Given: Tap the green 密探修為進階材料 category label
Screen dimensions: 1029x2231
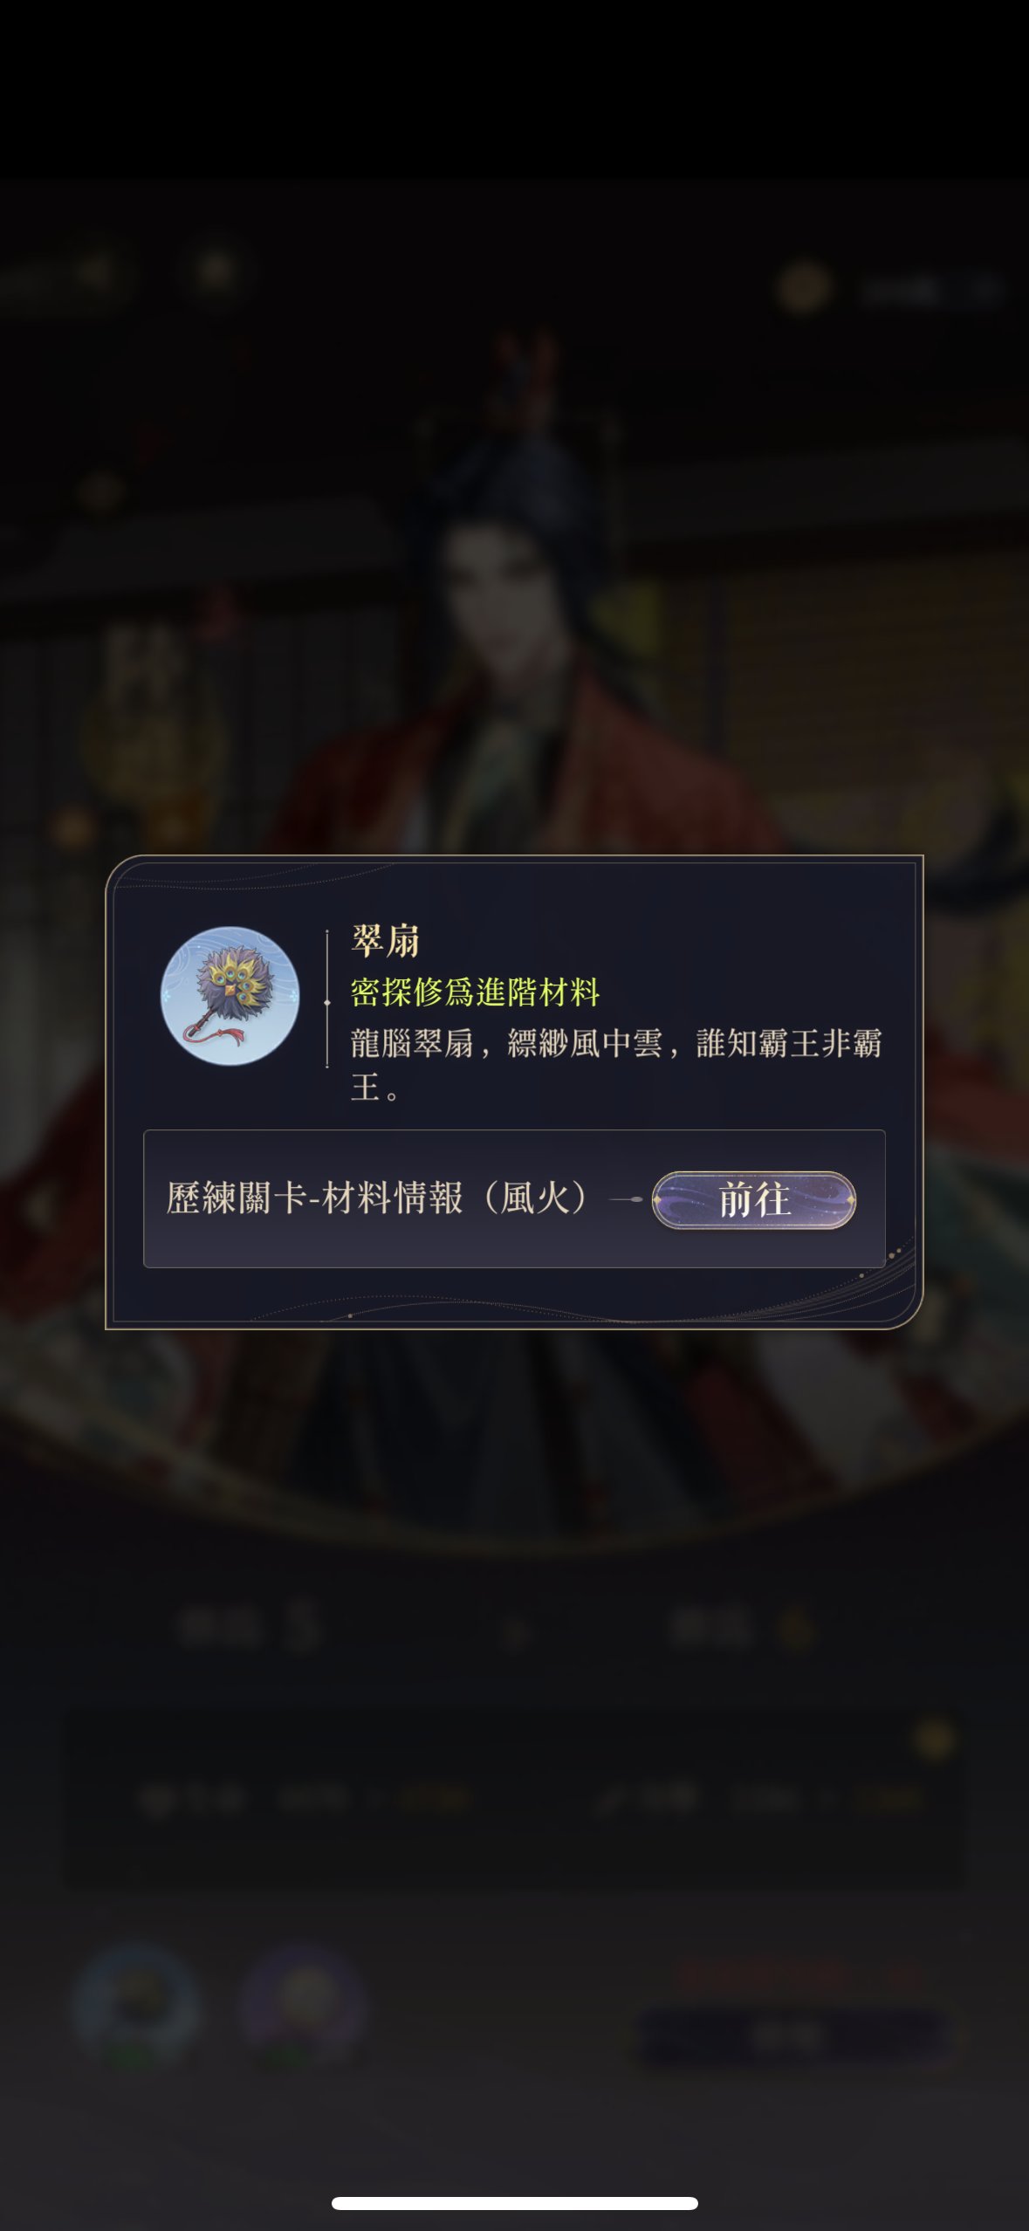Looking at the screenshot, I should click(x=475, y=992).
